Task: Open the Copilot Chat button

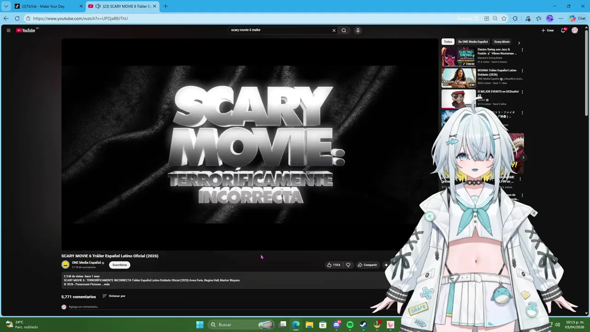Action: (x=577, y=18)
